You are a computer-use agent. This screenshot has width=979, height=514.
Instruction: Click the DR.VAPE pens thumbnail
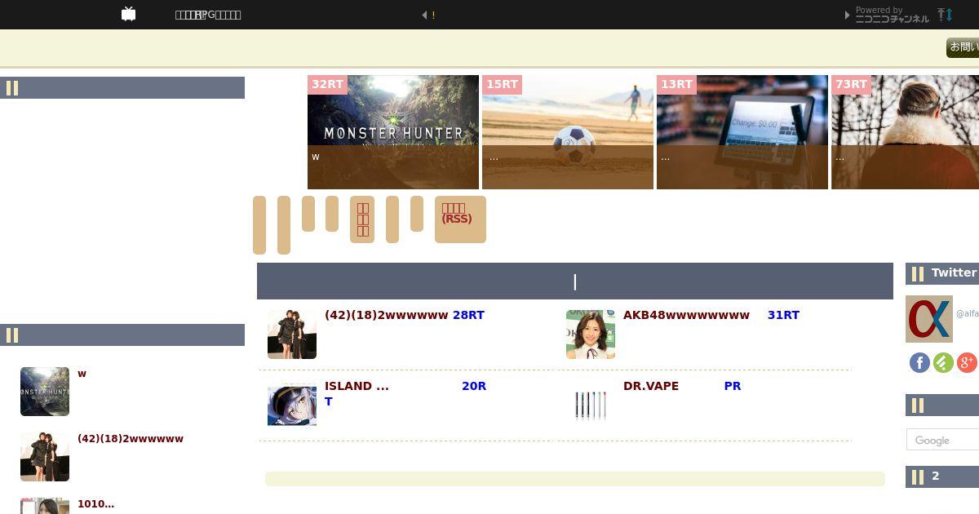click(591, 405)
